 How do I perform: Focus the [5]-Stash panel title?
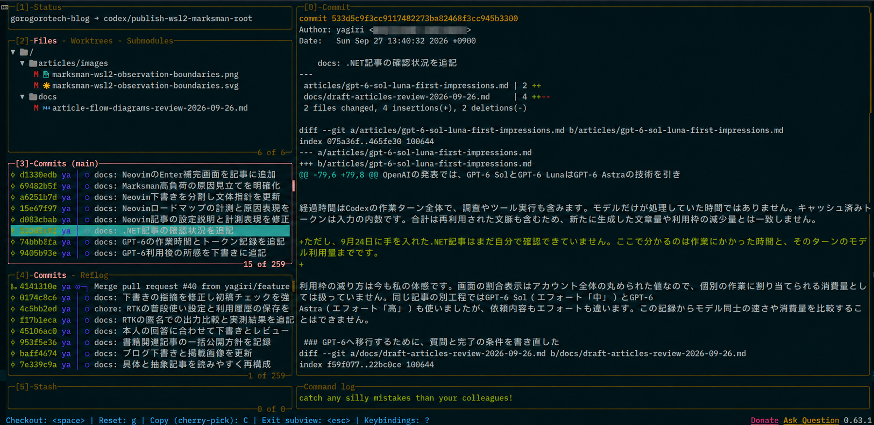pos(36,387)
